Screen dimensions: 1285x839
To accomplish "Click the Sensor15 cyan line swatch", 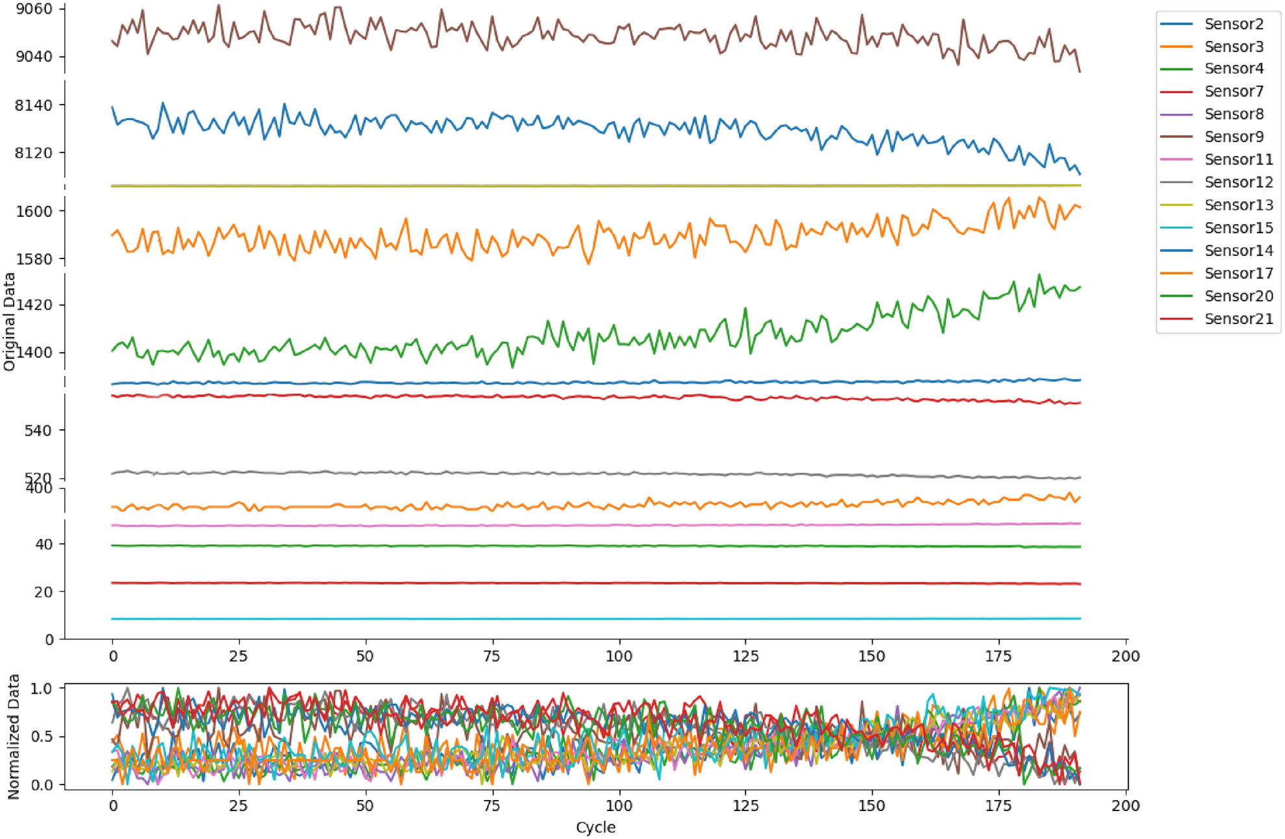I will (x=1176, y=228).
